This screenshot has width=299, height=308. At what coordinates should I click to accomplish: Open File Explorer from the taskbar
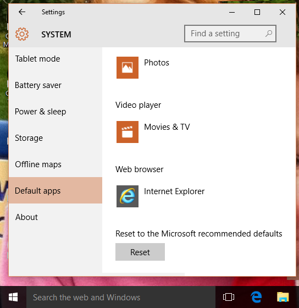click(x=283, y=297)
